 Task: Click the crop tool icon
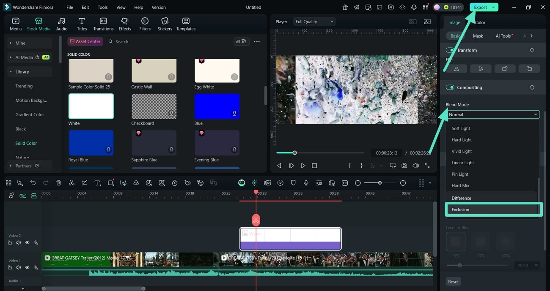[85, 183]
